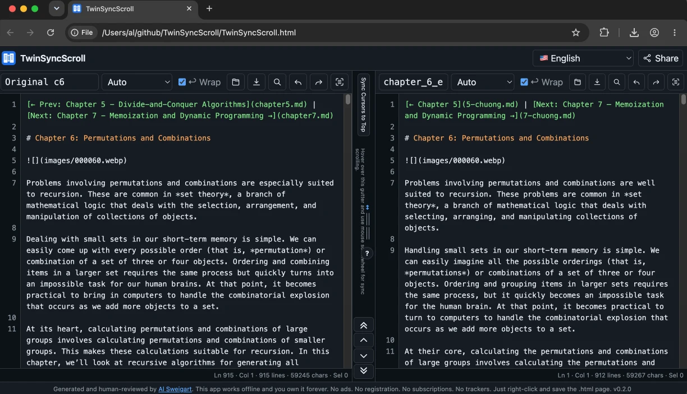Open the tab search dropdown arrow
The image size is (687, 394).
click(x=56, y=8)
